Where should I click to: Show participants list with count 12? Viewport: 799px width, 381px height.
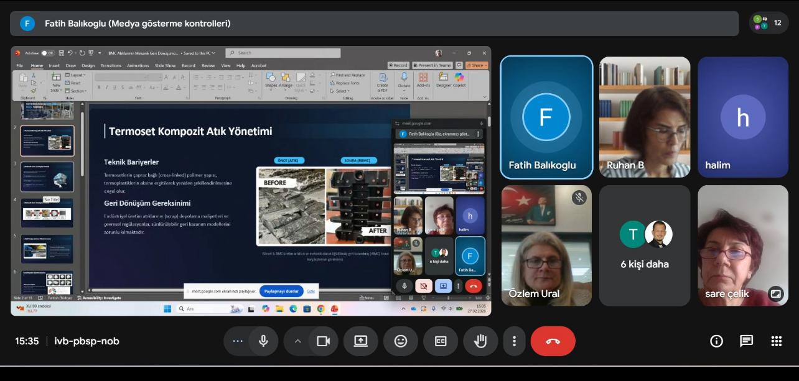(769, 23)
